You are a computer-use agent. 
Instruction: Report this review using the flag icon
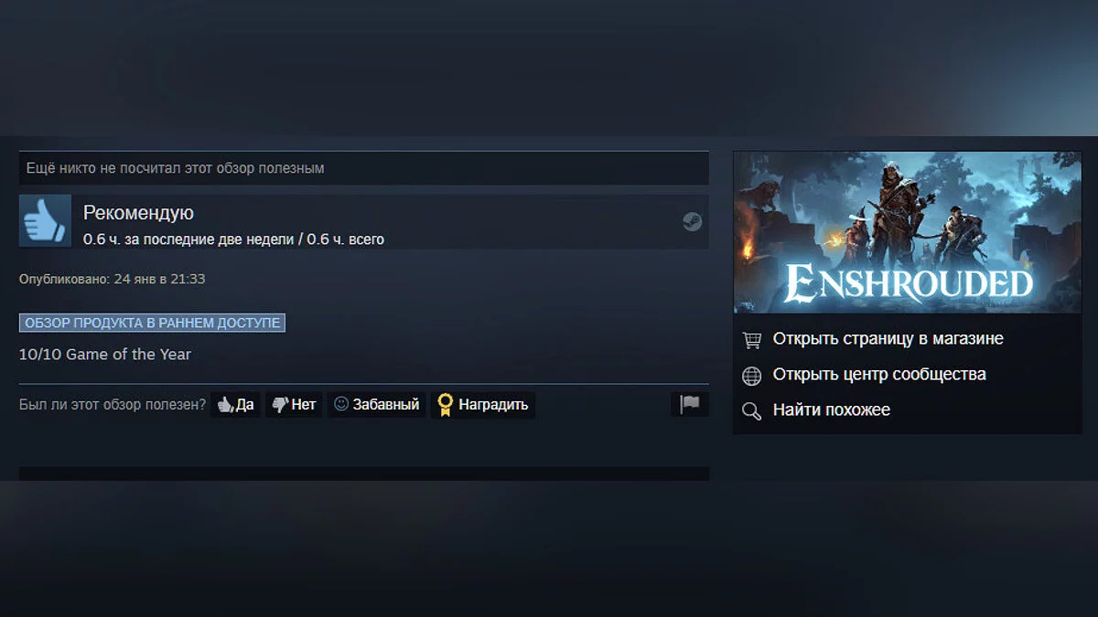click(x=690, y=404)
